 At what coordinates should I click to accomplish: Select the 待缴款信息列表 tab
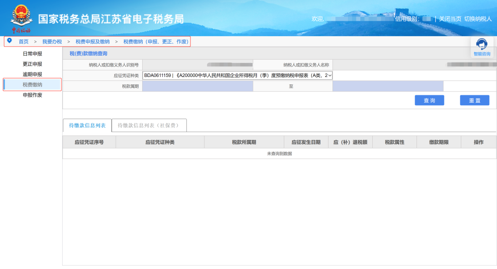tap(87, 126)
